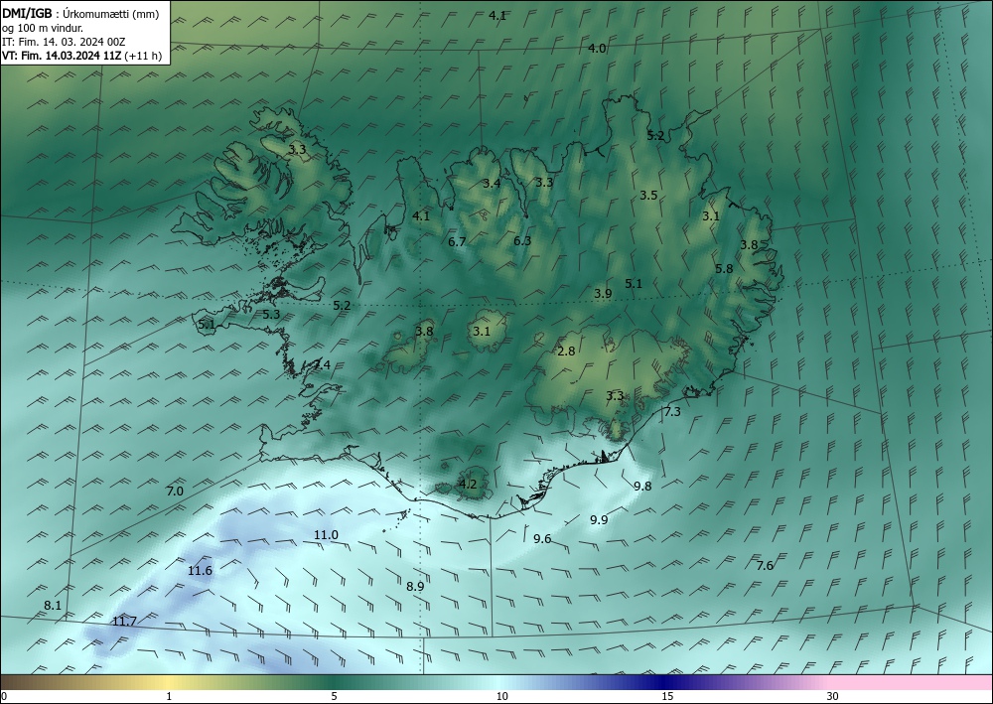The width and height of the screenshot is (993, 704).
Task: Click the valid time 'VT: Fim. 14.03.2024 11Z'
Action: pyautogui.click(x=62, y=56)
